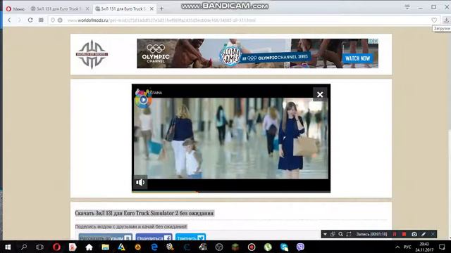Open the Bandicam taskbar icon
The image size is (451, 253).
point(252,247)
